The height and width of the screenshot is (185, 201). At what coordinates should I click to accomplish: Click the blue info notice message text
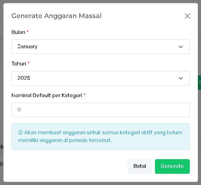pos(103,136)
